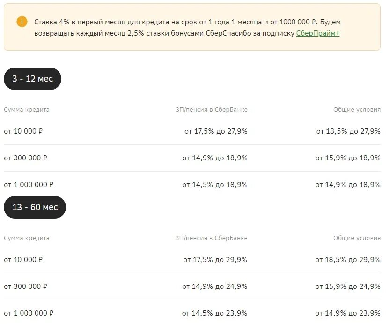
Task: Click rate от 15,9% до 18,9%
Action: point(348,158)
